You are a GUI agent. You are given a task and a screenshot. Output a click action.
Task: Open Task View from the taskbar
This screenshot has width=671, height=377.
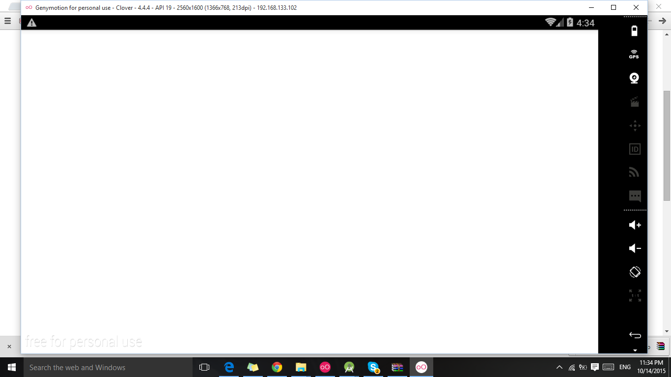tap(204, 367)
